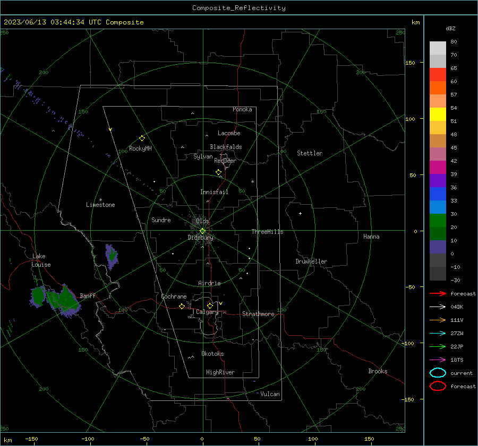Click the Banff map label
478x446 pixels.
88,295
